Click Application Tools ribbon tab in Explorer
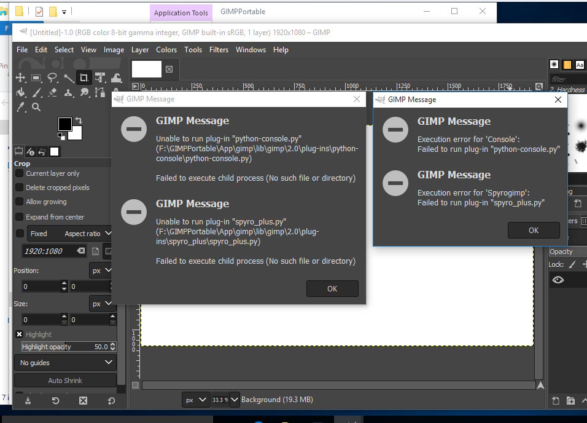This screenshot has height=423, width=587. point(181,13)
